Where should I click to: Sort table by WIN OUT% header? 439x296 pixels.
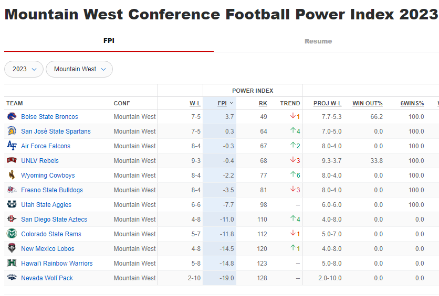coord(368,103)
